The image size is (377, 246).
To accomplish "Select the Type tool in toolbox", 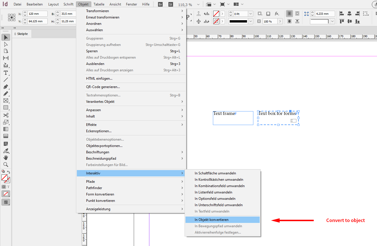I will (5, 73).
